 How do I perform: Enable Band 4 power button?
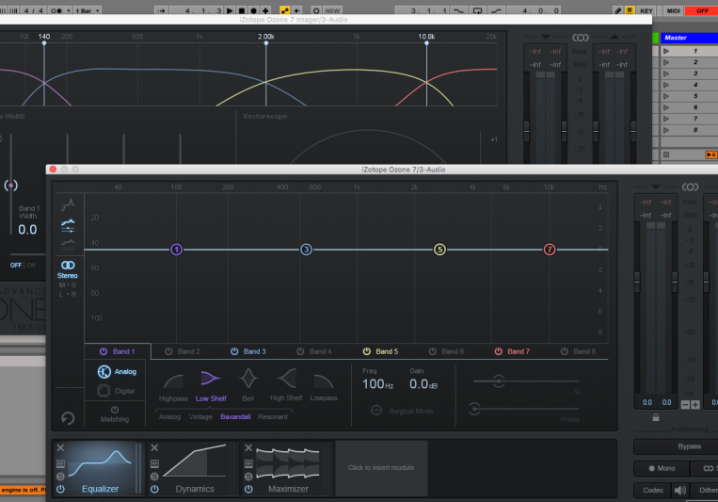point(300,351)
